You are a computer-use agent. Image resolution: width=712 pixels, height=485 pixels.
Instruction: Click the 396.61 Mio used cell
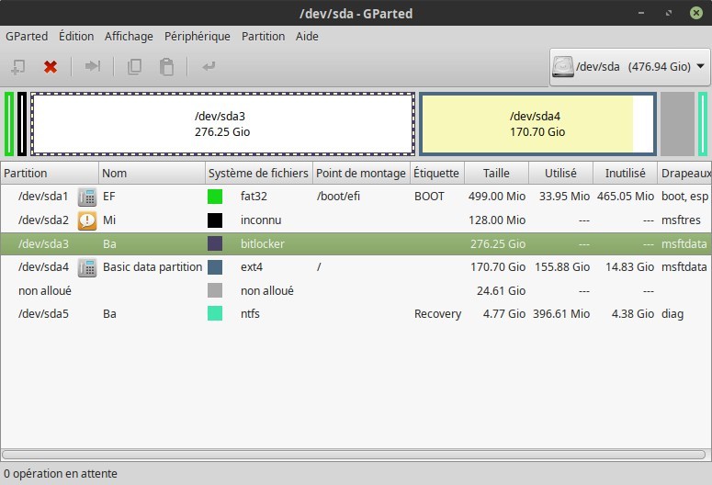(561, 314)
